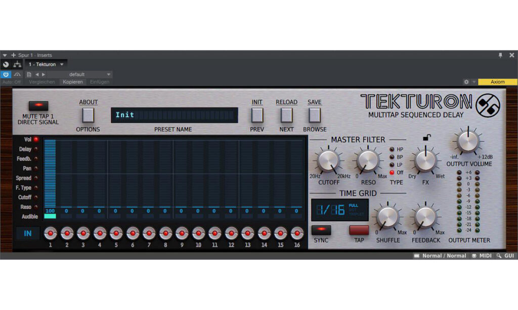Select HP filter type
The width and height of the screenshot is (518, 310).
(x=392, y=149)
